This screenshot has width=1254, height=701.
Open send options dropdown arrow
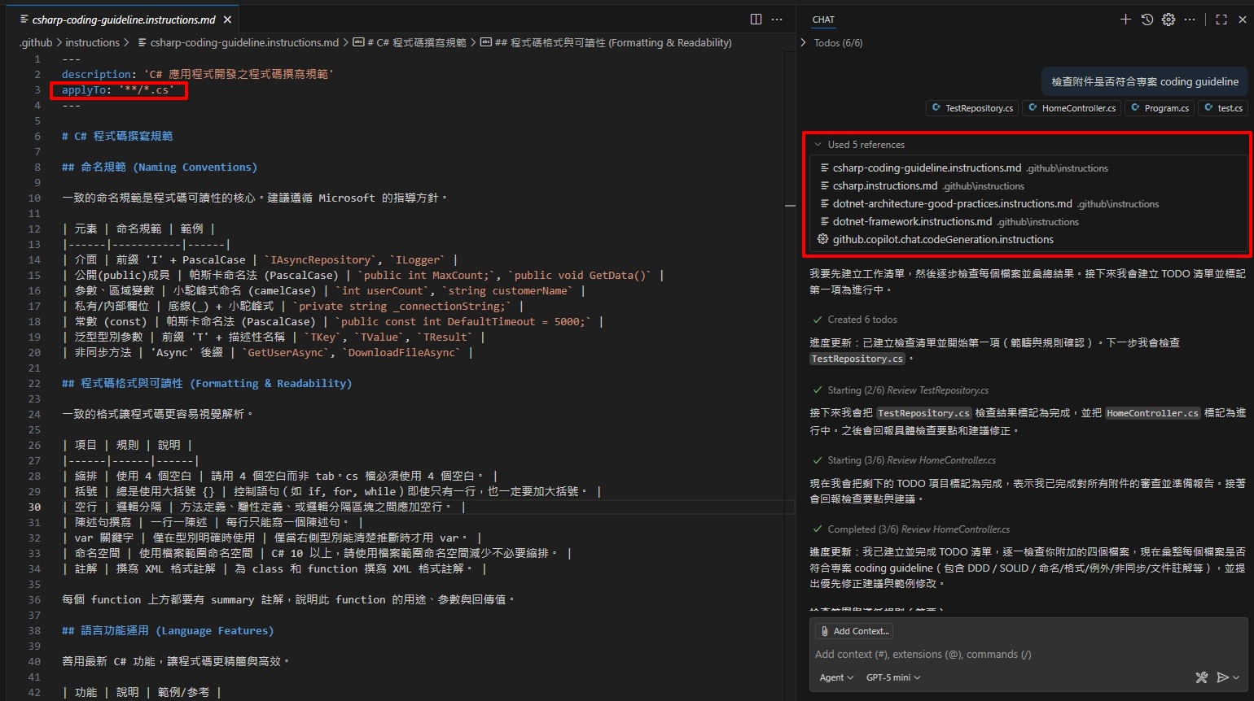pos(1237,677)
